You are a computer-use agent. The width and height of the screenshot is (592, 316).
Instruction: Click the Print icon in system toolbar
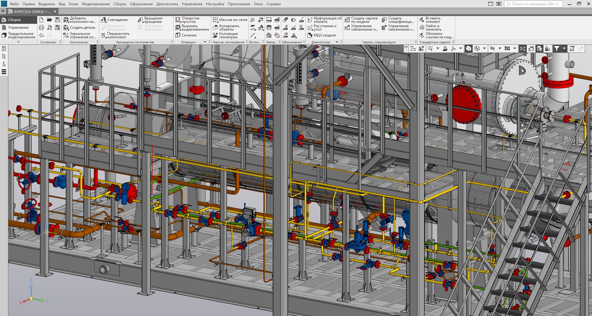(41, 27)
